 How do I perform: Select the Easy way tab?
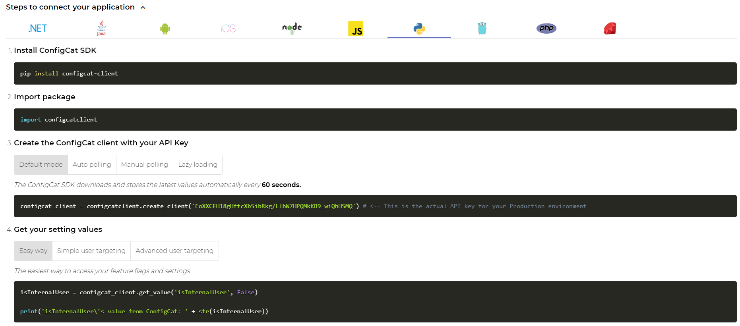point(33,251)
